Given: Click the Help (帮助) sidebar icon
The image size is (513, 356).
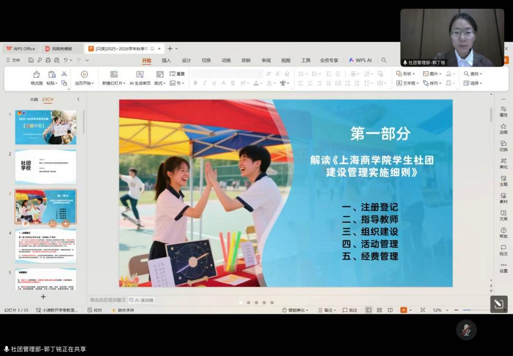Looking at the screenshot, I should (x=503, y=233).
